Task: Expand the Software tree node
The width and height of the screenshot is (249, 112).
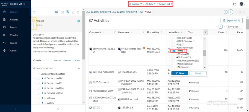Action: (43, 98)
